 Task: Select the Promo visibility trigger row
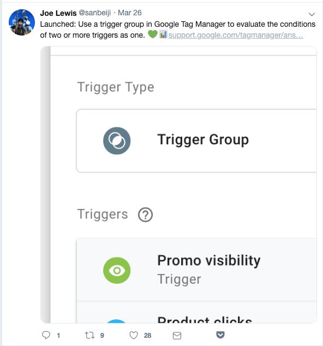pos(197,270)
